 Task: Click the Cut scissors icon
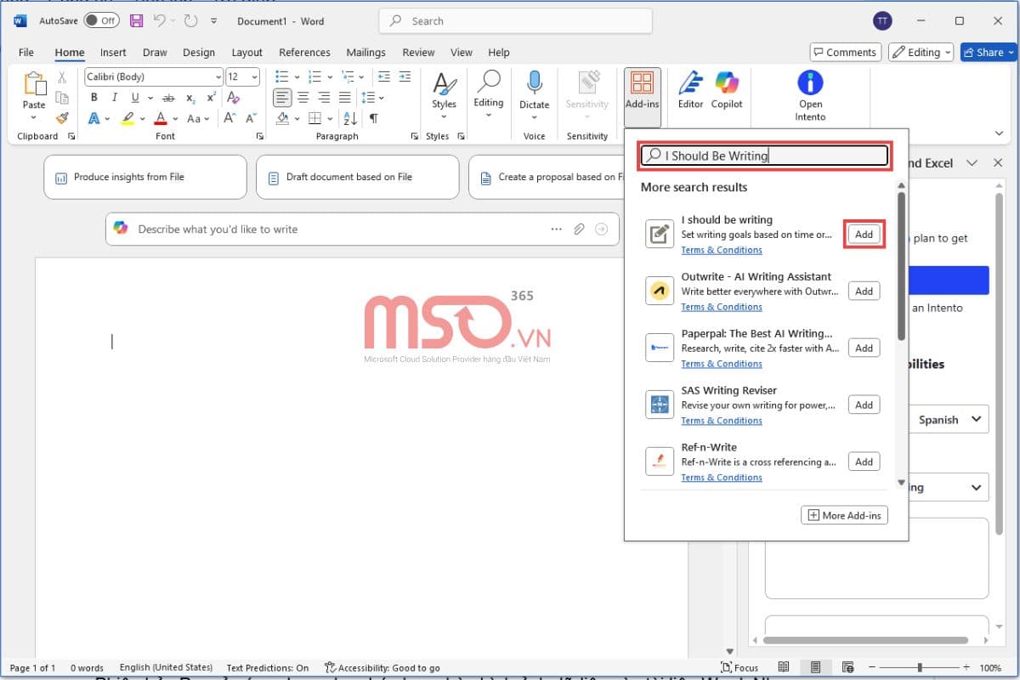(62, 77)
